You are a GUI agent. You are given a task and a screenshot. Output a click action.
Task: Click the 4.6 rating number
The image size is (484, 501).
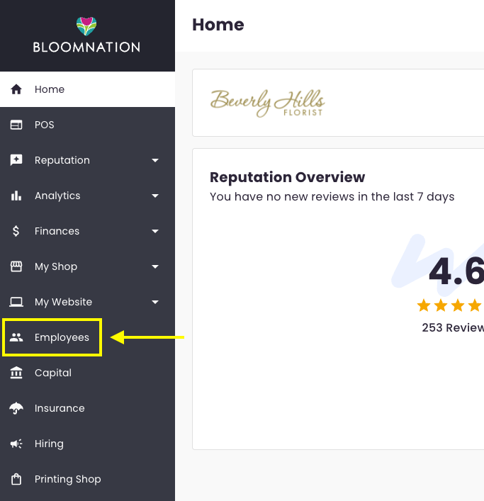tap(456, 271)
